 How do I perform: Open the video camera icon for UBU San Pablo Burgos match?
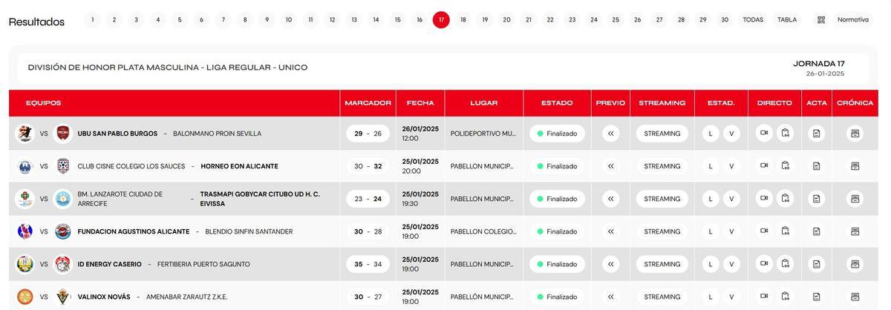click(x=764, y=133)
